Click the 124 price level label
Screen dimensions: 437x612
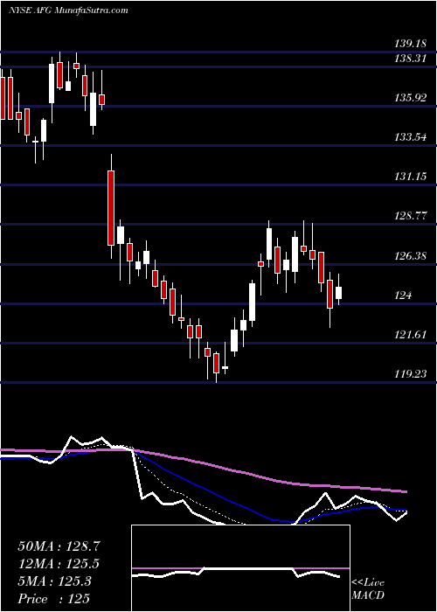(401, 296)
